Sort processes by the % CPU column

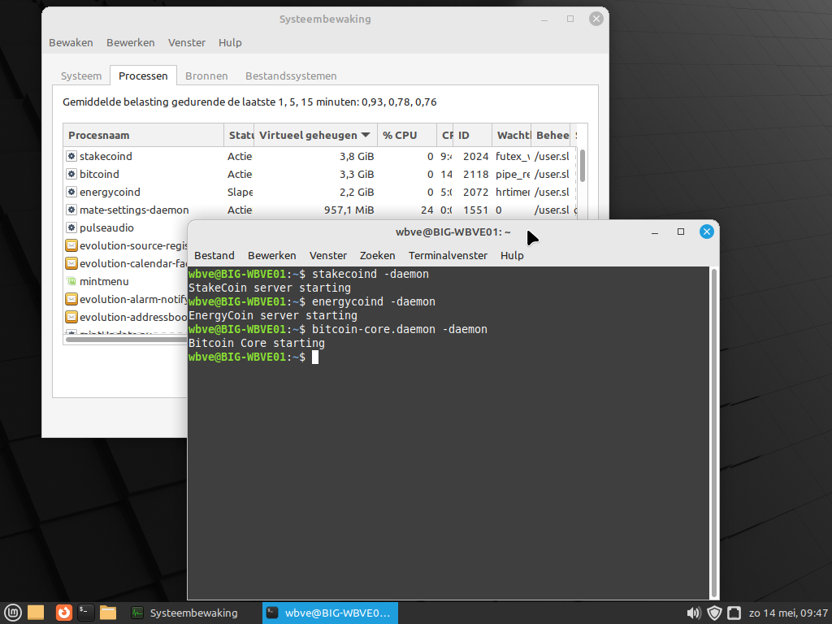(x=407, y=136)
